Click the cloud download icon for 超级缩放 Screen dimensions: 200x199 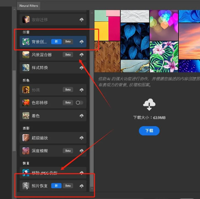pos(82,138)
